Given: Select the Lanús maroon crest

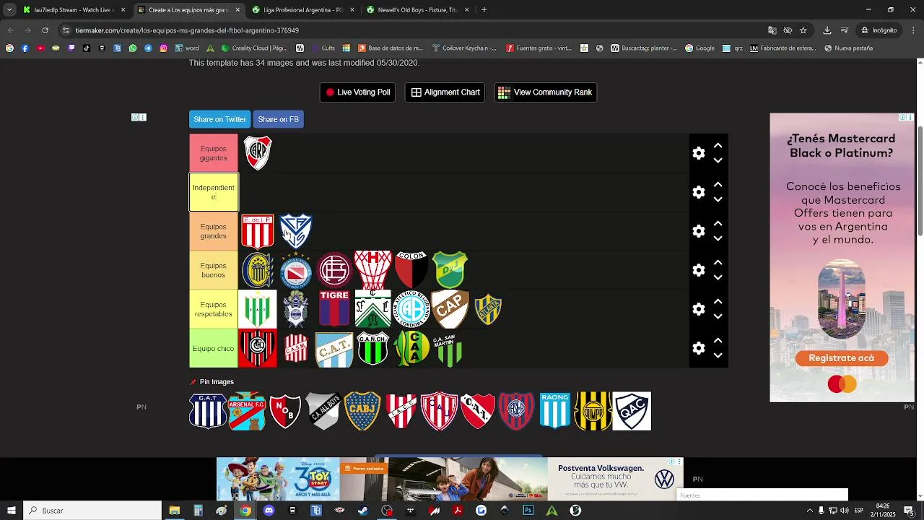Looking at the screenshot, I should pos(334,270).
